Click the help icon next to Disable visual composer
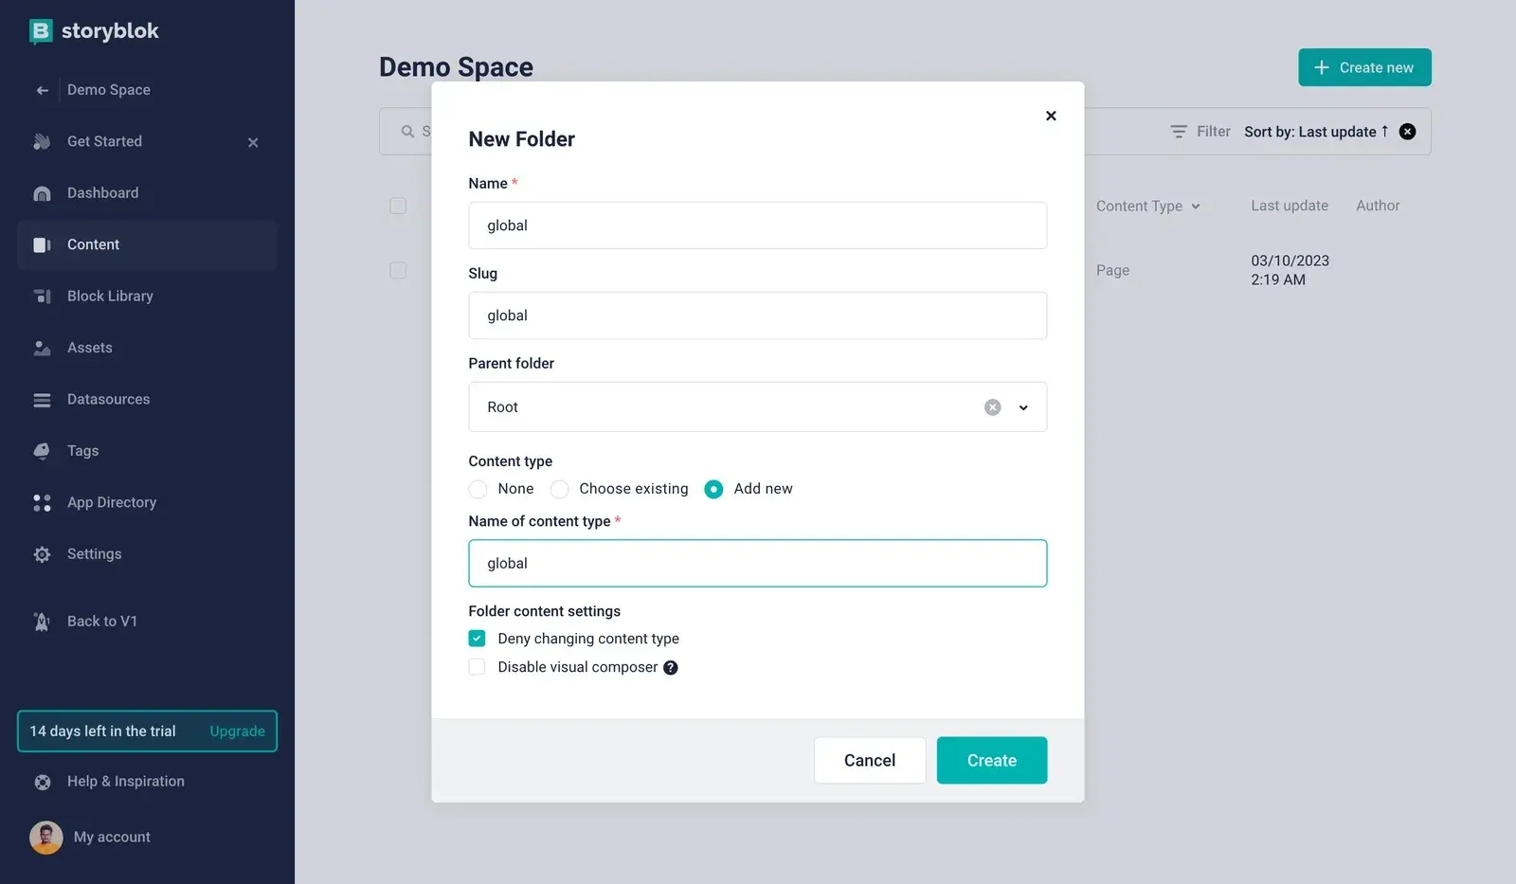This screenshot has width=1516, height=884. [x=671, y=668]
